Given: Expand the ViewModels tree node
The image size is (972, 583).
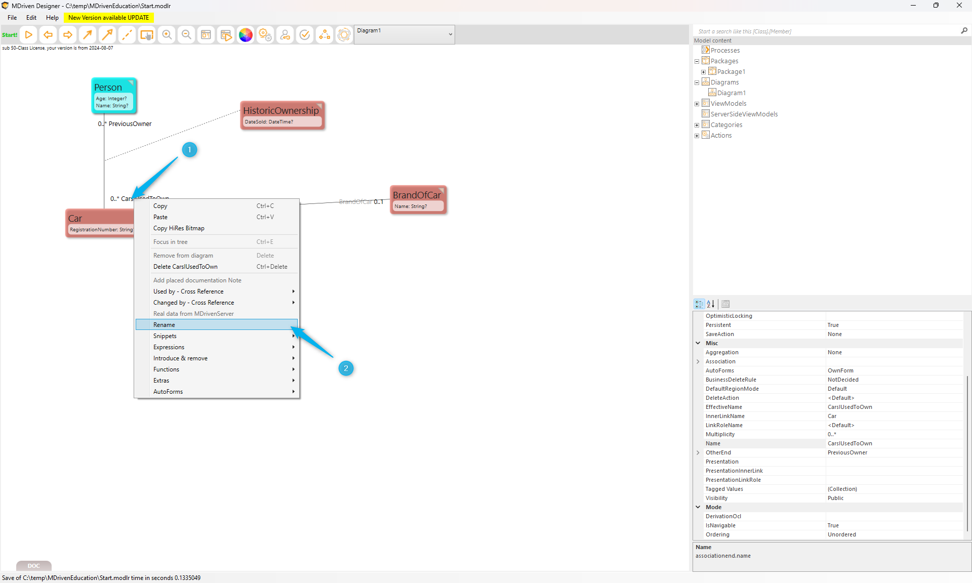Looking at the screenshot, I should coord(697,104).
